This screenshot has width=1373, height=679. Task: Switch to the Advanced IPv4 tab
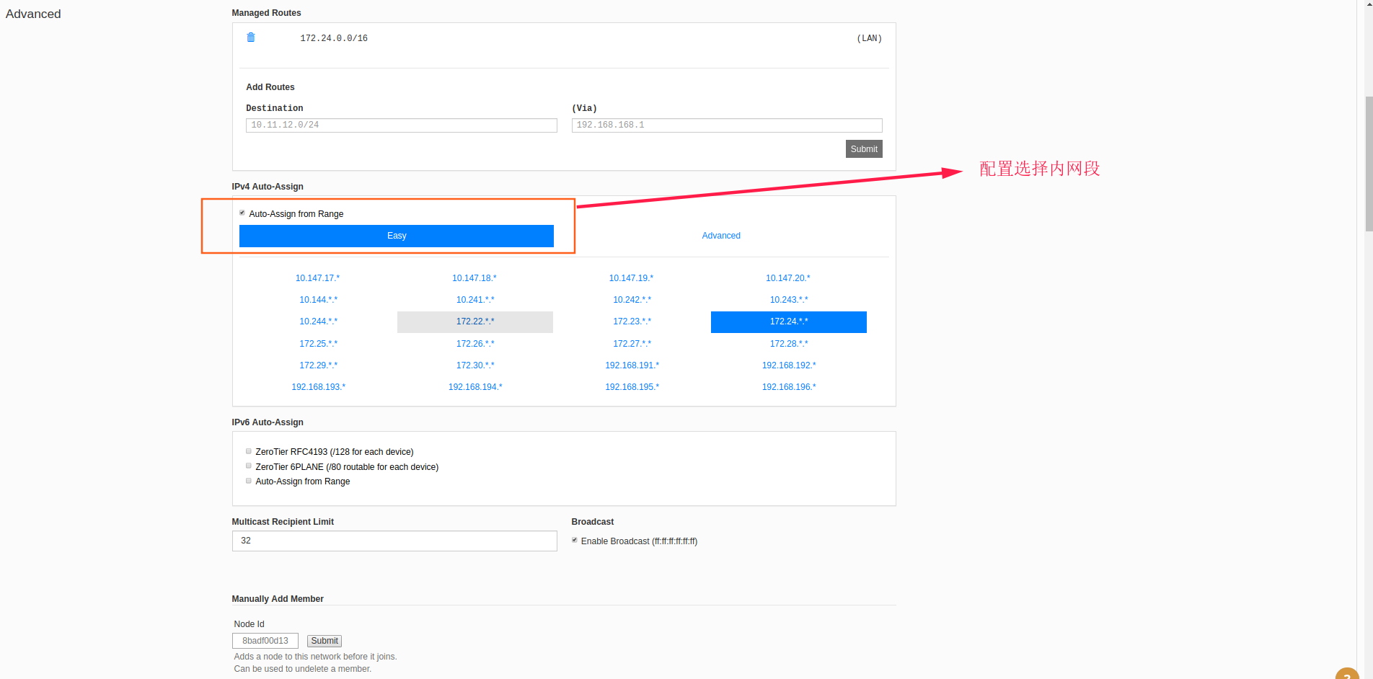pyautogui.click(x=721, y=236)
